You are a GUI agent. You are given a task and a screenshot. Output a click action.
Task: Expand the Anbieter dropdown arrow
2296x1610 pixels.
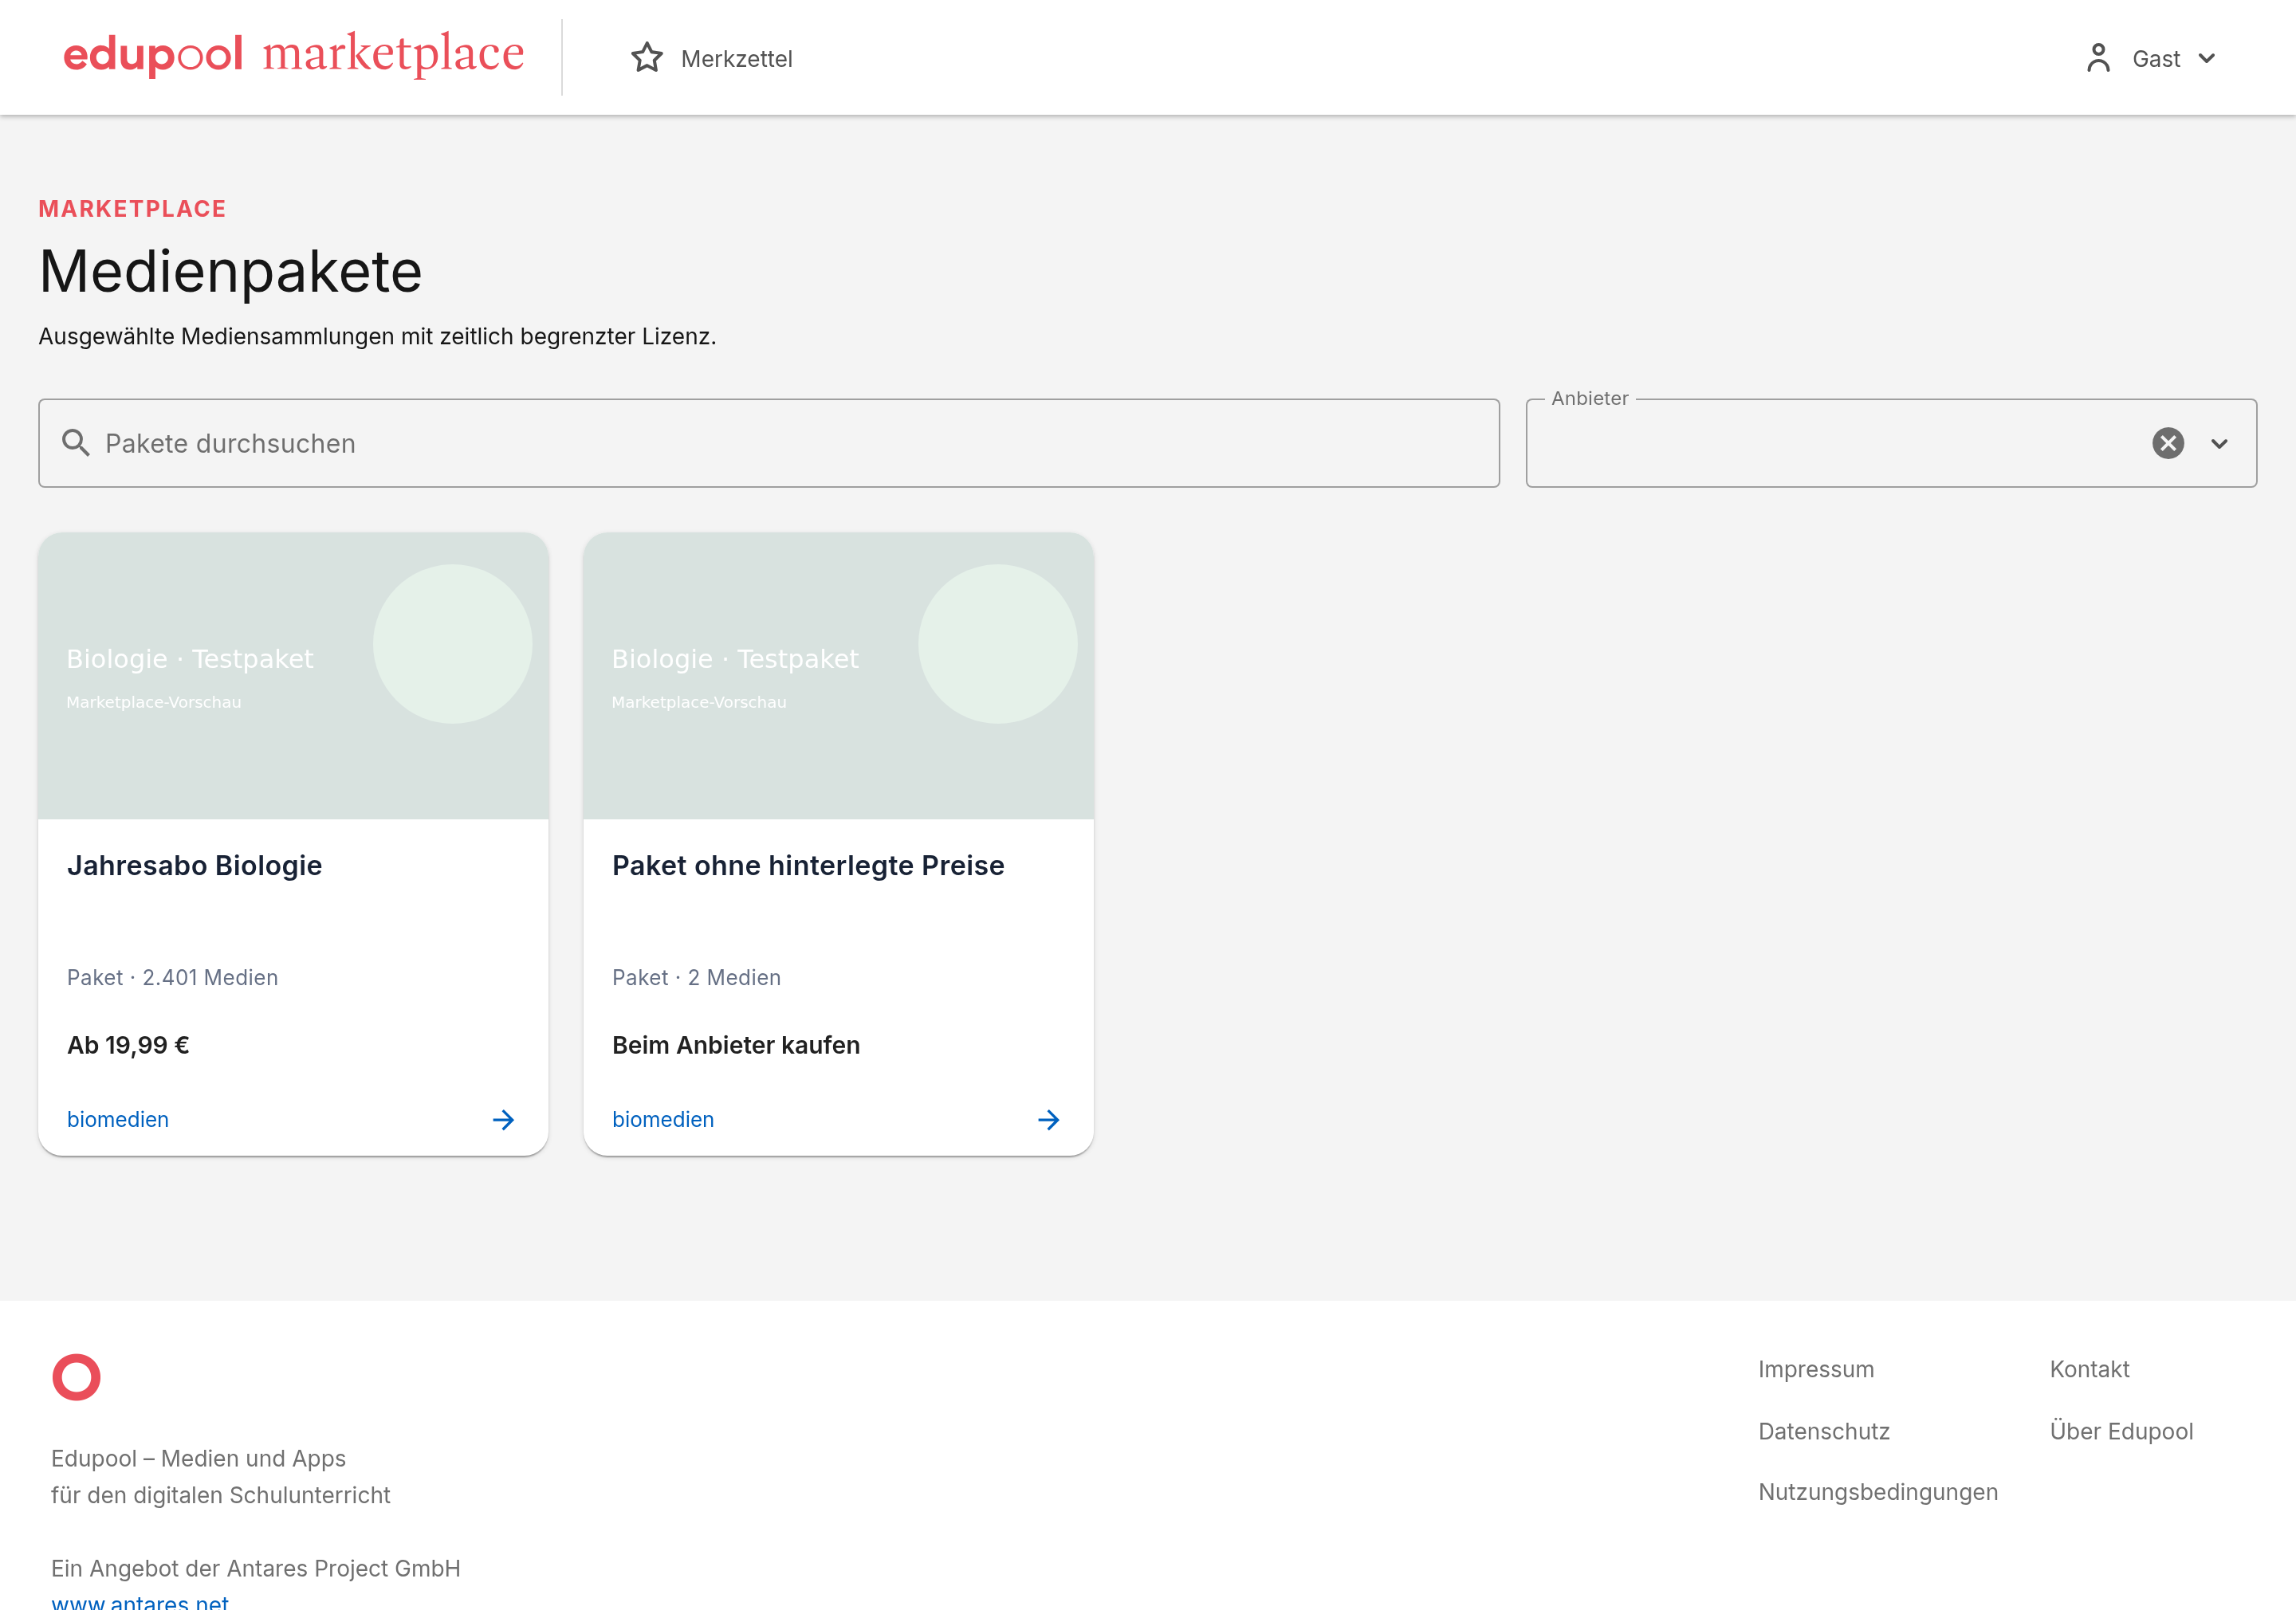coord(2219,443)
